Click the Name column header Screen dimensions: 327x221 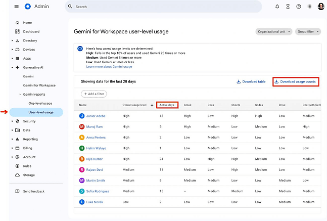point(83,105)
